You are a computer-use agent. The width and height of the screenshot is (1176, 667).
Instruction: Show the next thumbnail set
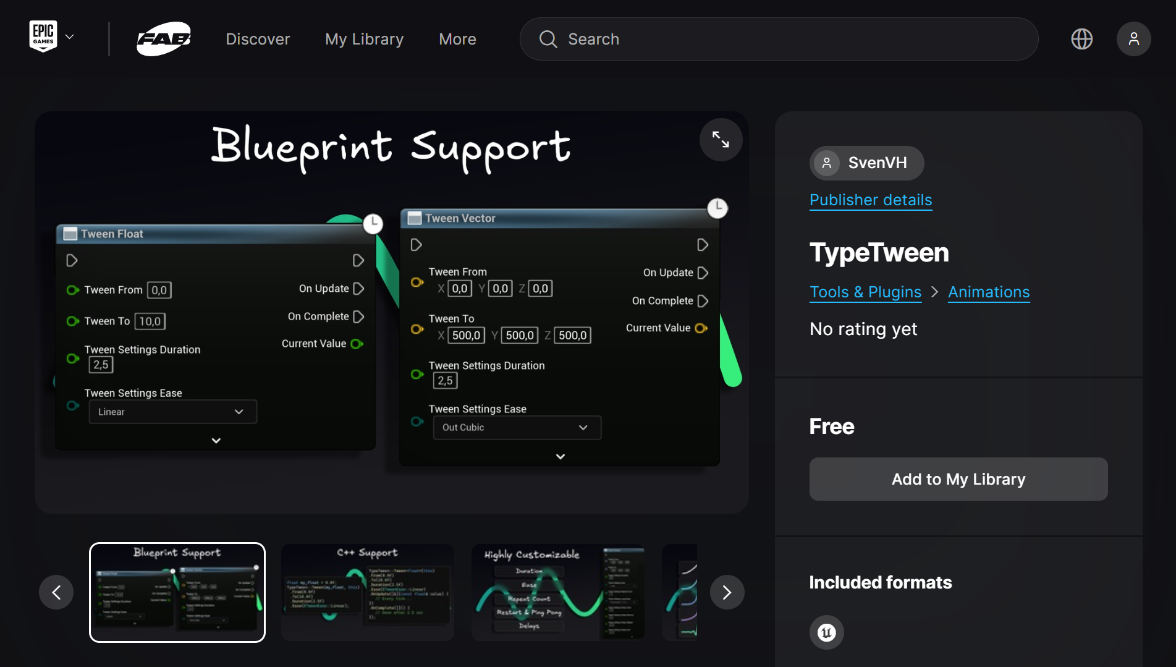point(727,592)
